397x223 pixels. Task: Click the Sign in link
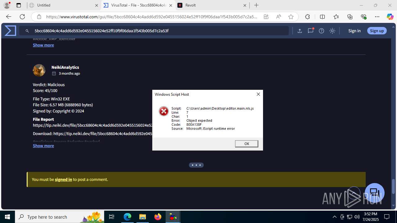tap(354, 31)
